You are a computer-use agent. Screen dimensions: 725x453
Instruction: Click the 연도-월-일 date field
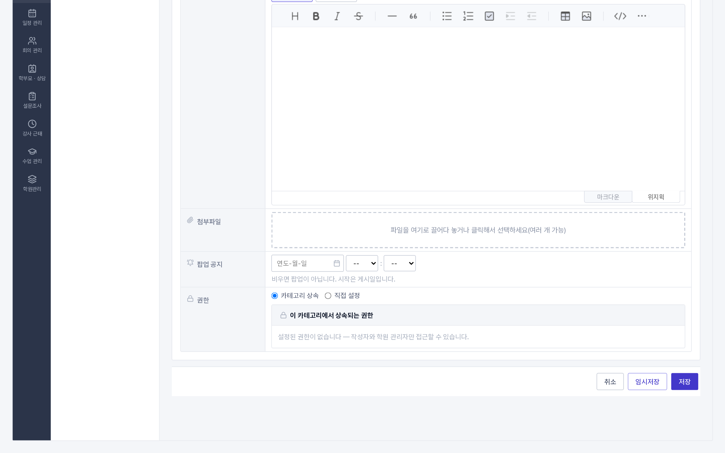[307, 263]
